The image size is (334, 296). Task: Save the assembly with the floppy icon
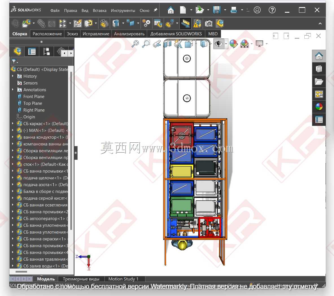[217, 10]
